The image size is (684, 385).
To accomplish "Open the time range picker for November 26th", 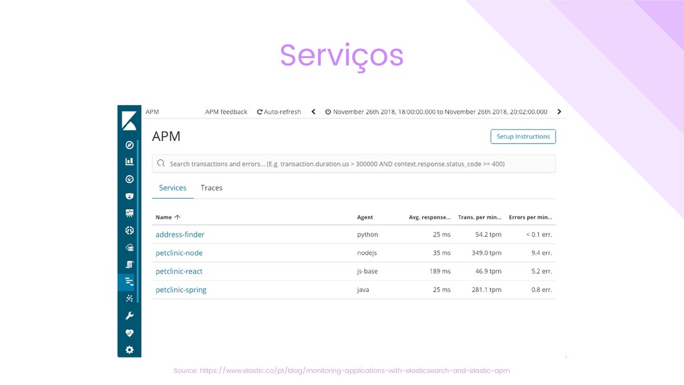I will pyautogui.click(x=436, y=112).
